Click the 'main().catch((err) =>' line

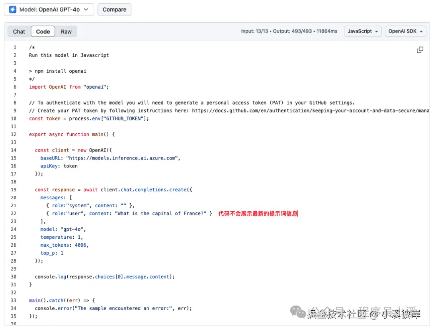(x=62, y=300)
